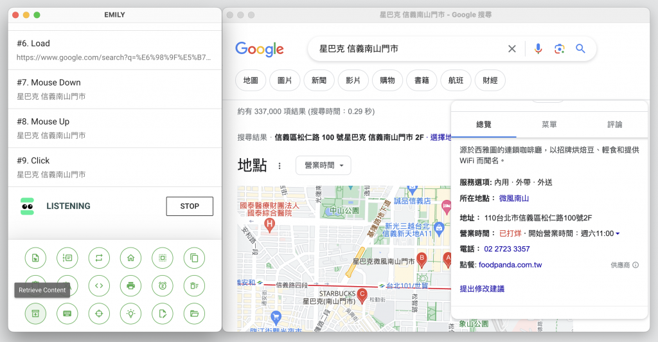This screenshot has height=342, width=658.
Task: Select the 圖片 search filter chip
Action: [285, 80]
